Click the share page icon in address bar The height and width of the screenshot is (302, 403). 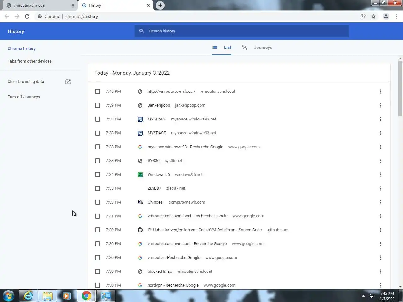click(x=363, y=16)
